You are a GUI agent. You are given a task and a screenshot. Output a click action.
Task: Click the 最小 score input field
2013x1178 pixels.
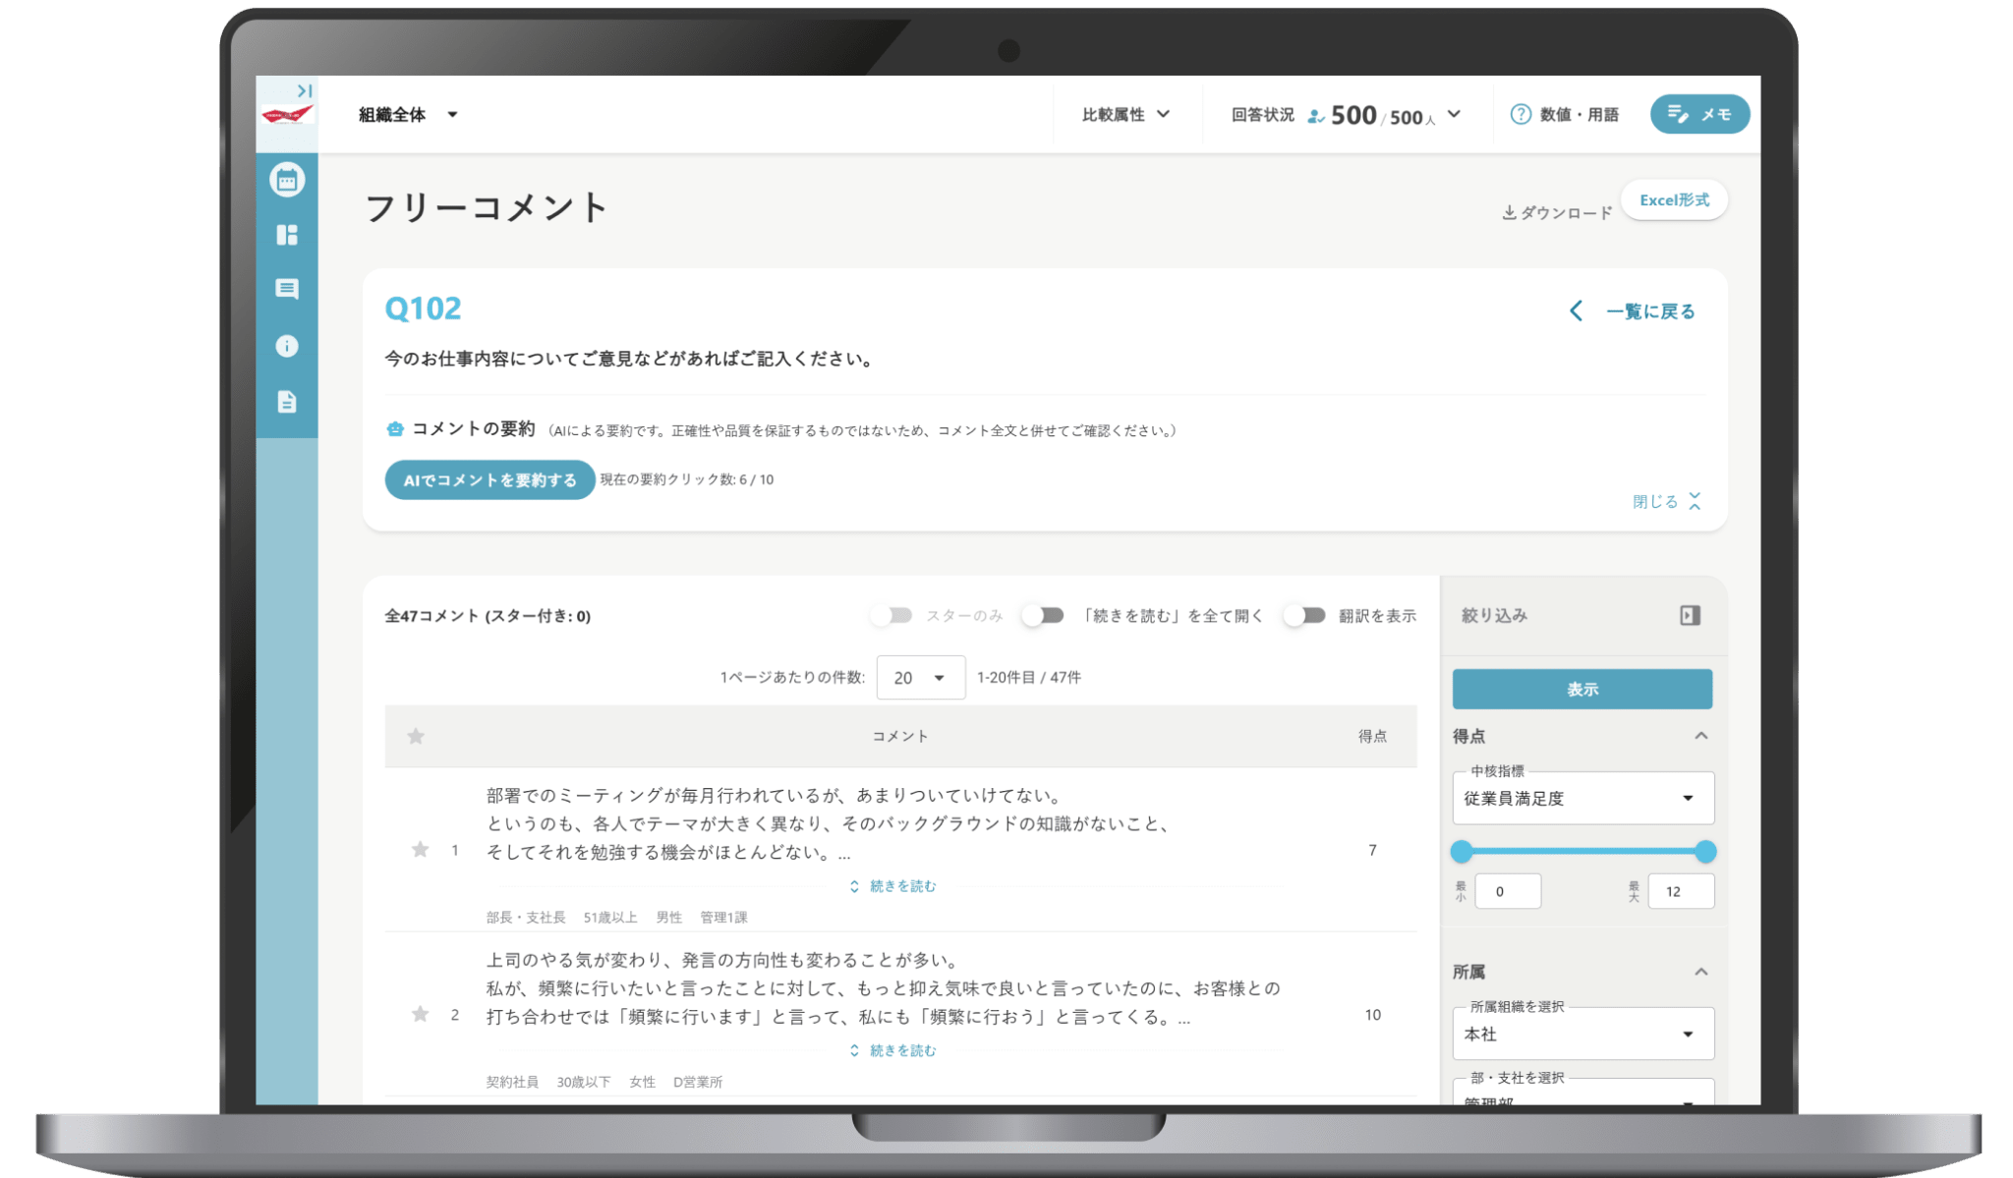tap(1508, 890)
